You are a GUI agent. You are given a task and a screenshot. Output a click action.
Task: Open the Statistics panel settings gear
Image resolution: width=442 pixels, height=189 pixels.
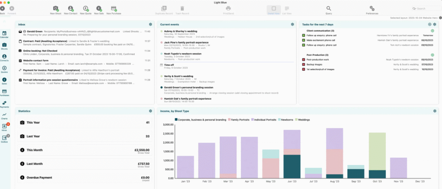click(150, 111)
